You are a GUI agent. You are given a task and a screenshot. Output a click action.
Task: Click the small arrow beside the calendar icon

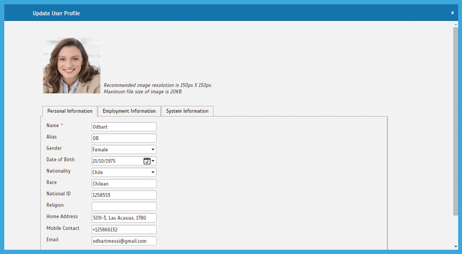pyautogui.click(x=153, y=161)
